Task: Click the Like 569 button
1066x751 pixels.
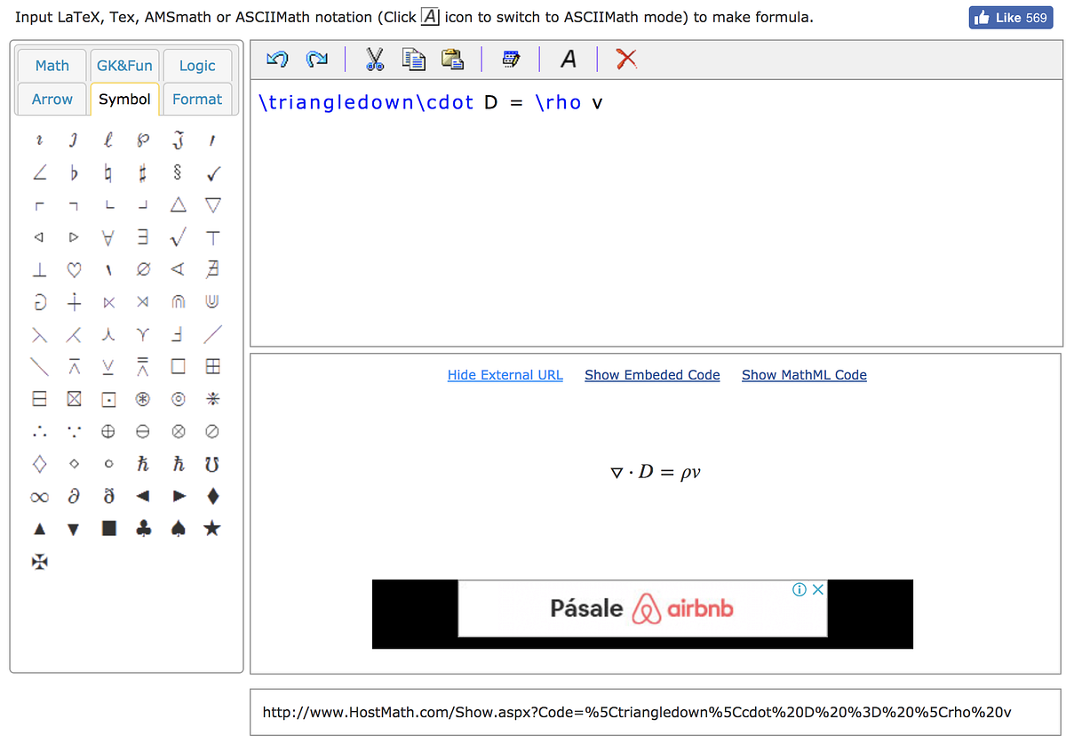Action: pos(1011,17)
